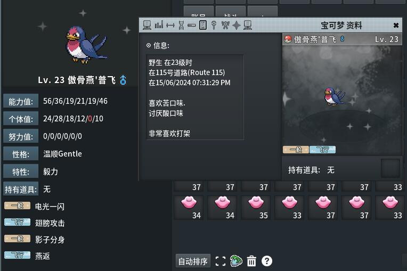This screenshot has width=407, height=271.
Task: Click the 一般 type badge beside 影子分身
Action: (x=18, y=239)
